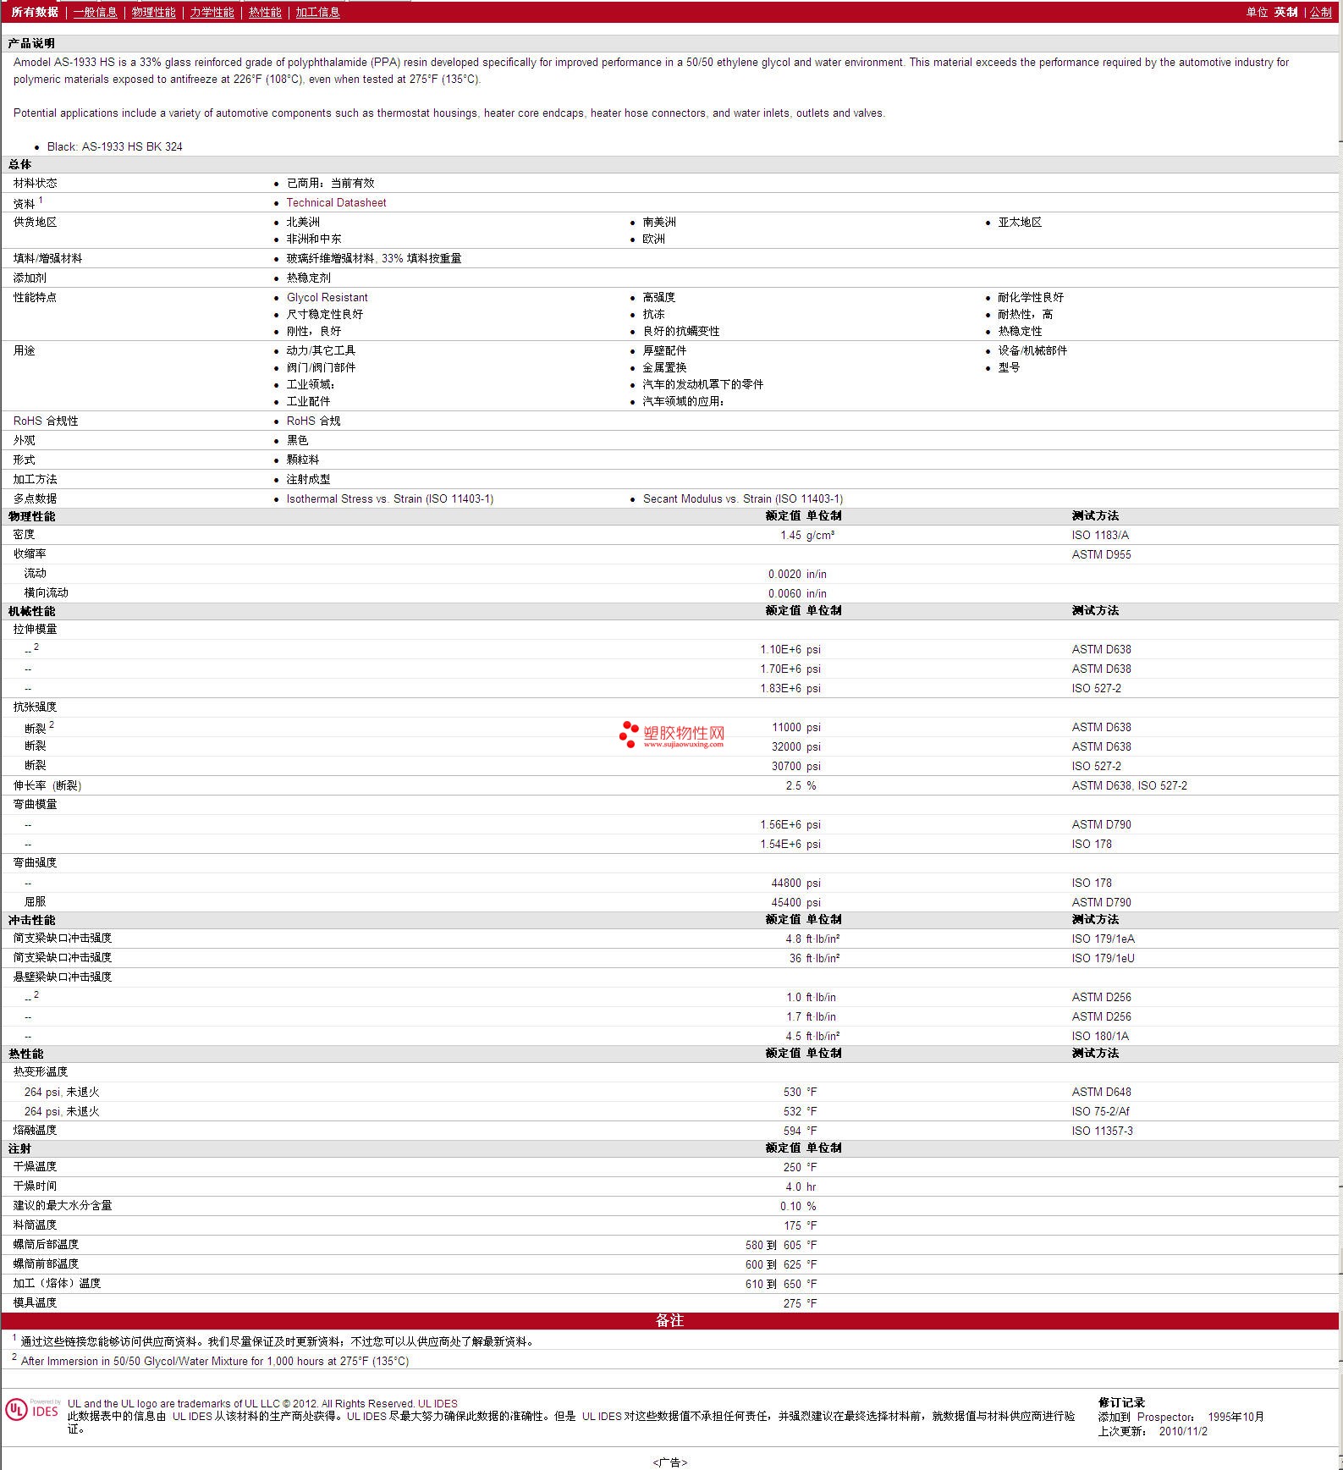The height and width of the screenshot is (1470, 1343).
Task: Click the 'ISO 179/1eA' test method
Action: pyautogui.click(x=1103, y=939)
